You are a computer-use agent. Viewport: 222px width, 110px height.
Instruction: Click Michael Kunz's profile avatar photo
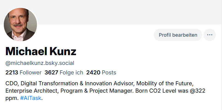[x=20, y=25]
